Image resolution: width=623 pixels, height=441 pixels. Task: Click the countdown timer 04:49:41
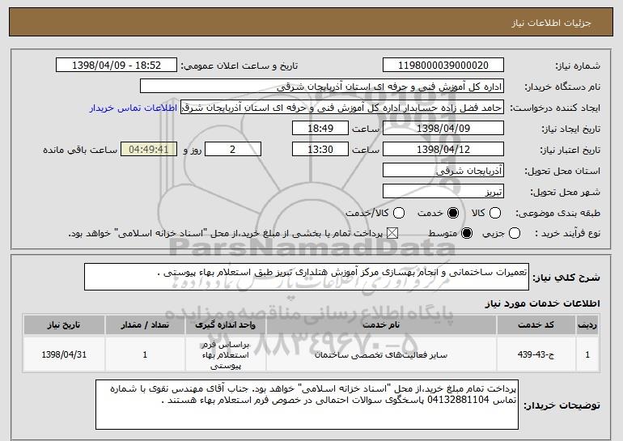(149, 150)
